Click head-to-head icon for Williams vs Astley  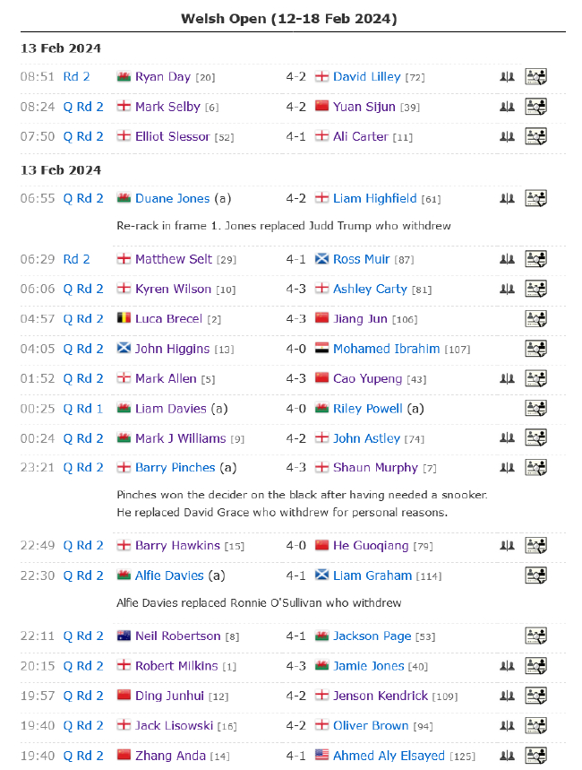click(507, 438)
